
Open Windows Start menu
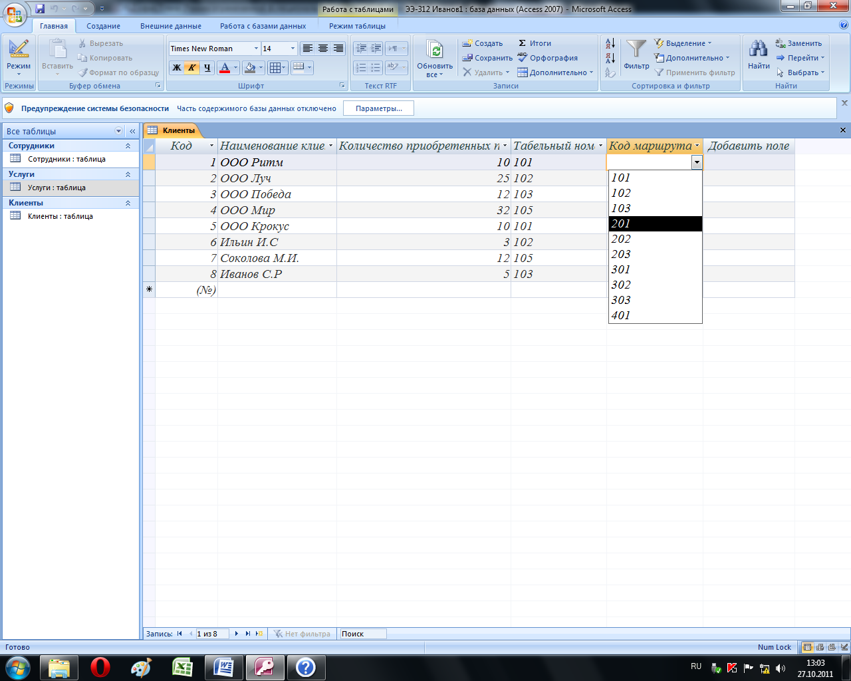coord(17,667)
